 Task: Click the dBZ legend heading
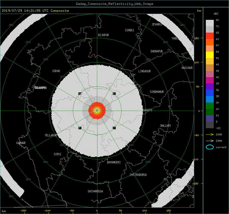pos(216,14)
